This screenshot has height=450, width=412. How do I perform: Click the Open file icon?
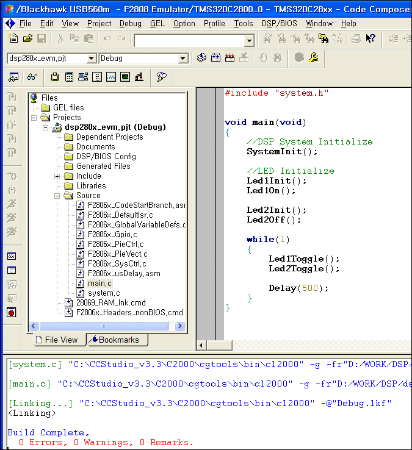pos(27,38)
